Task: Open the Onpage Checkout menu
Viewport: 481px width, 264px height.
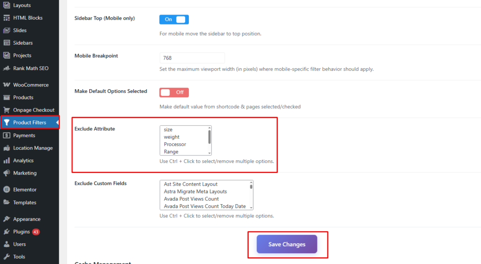Action: click(34, 110)
